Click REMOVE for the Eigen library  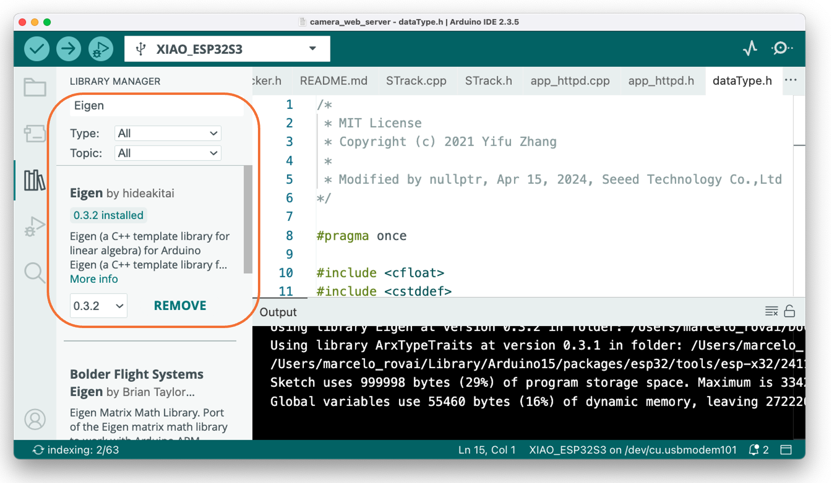point(180,306)
